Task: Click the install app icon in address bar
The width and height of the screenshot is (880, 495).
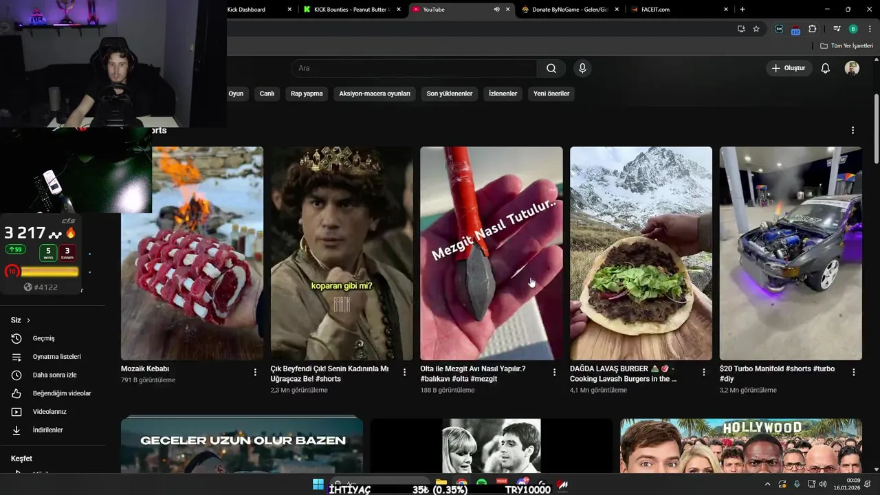Action: click(741, 29)
